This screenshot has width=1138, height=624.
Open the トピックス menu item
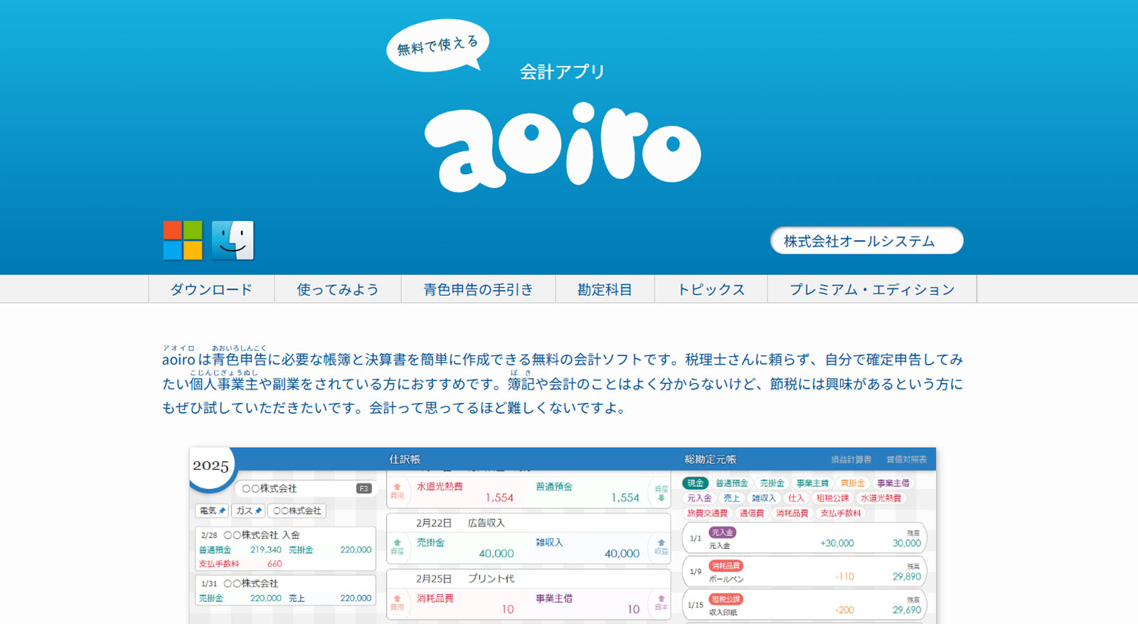click(711, 289)
